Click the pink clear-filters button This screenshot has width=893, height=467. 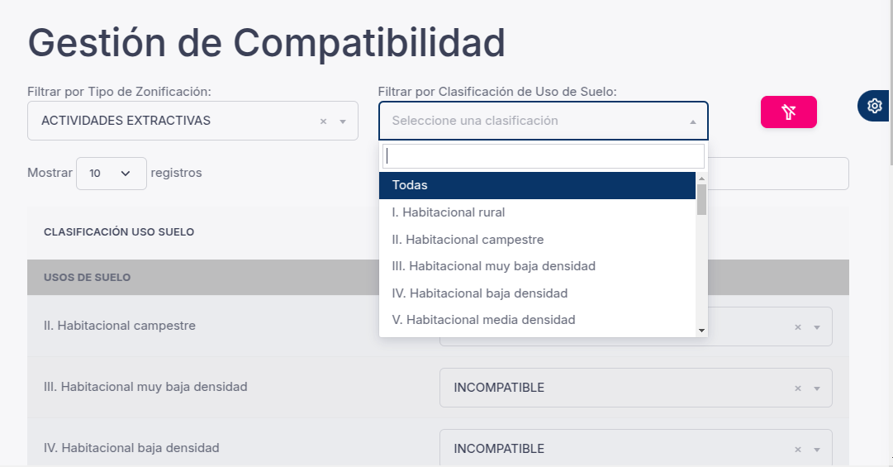click(789, 112)
